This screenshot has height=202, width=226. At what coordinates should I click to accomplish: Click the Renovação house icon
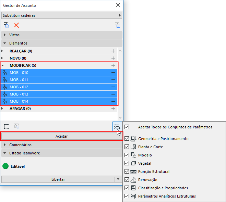[133, 180]
